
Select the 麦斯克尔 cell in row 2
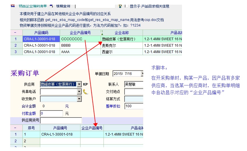coord(121,45)
